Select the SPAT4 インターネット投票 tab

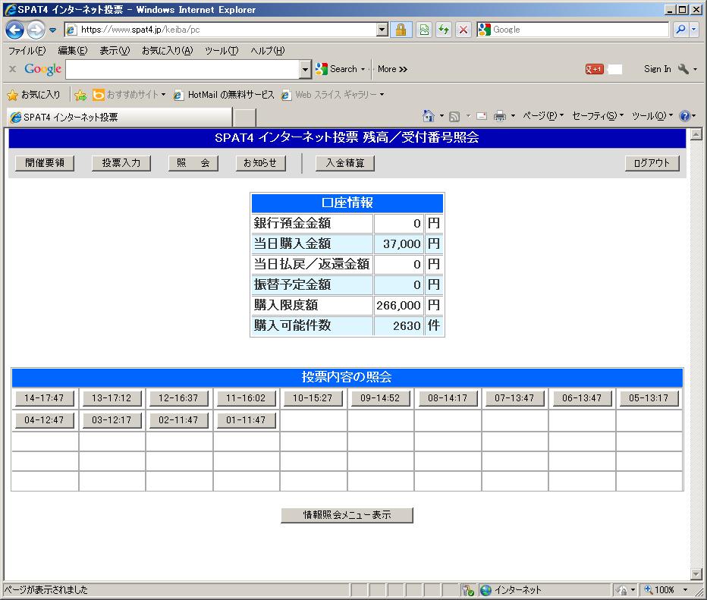tap(120, 118)
